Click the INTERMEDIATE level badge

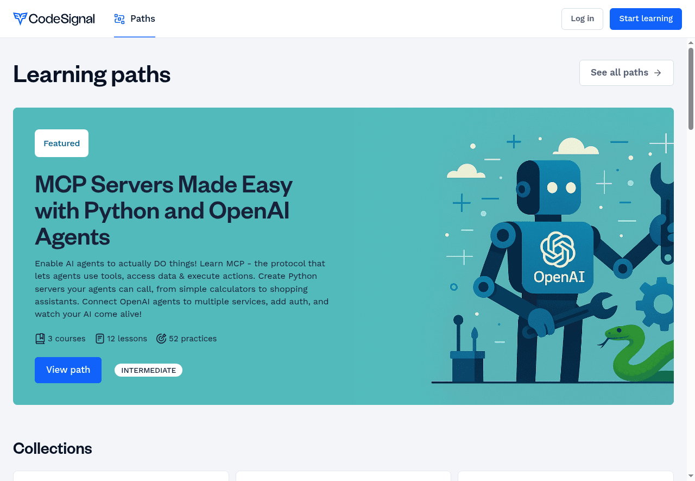(x=148, y=370)
